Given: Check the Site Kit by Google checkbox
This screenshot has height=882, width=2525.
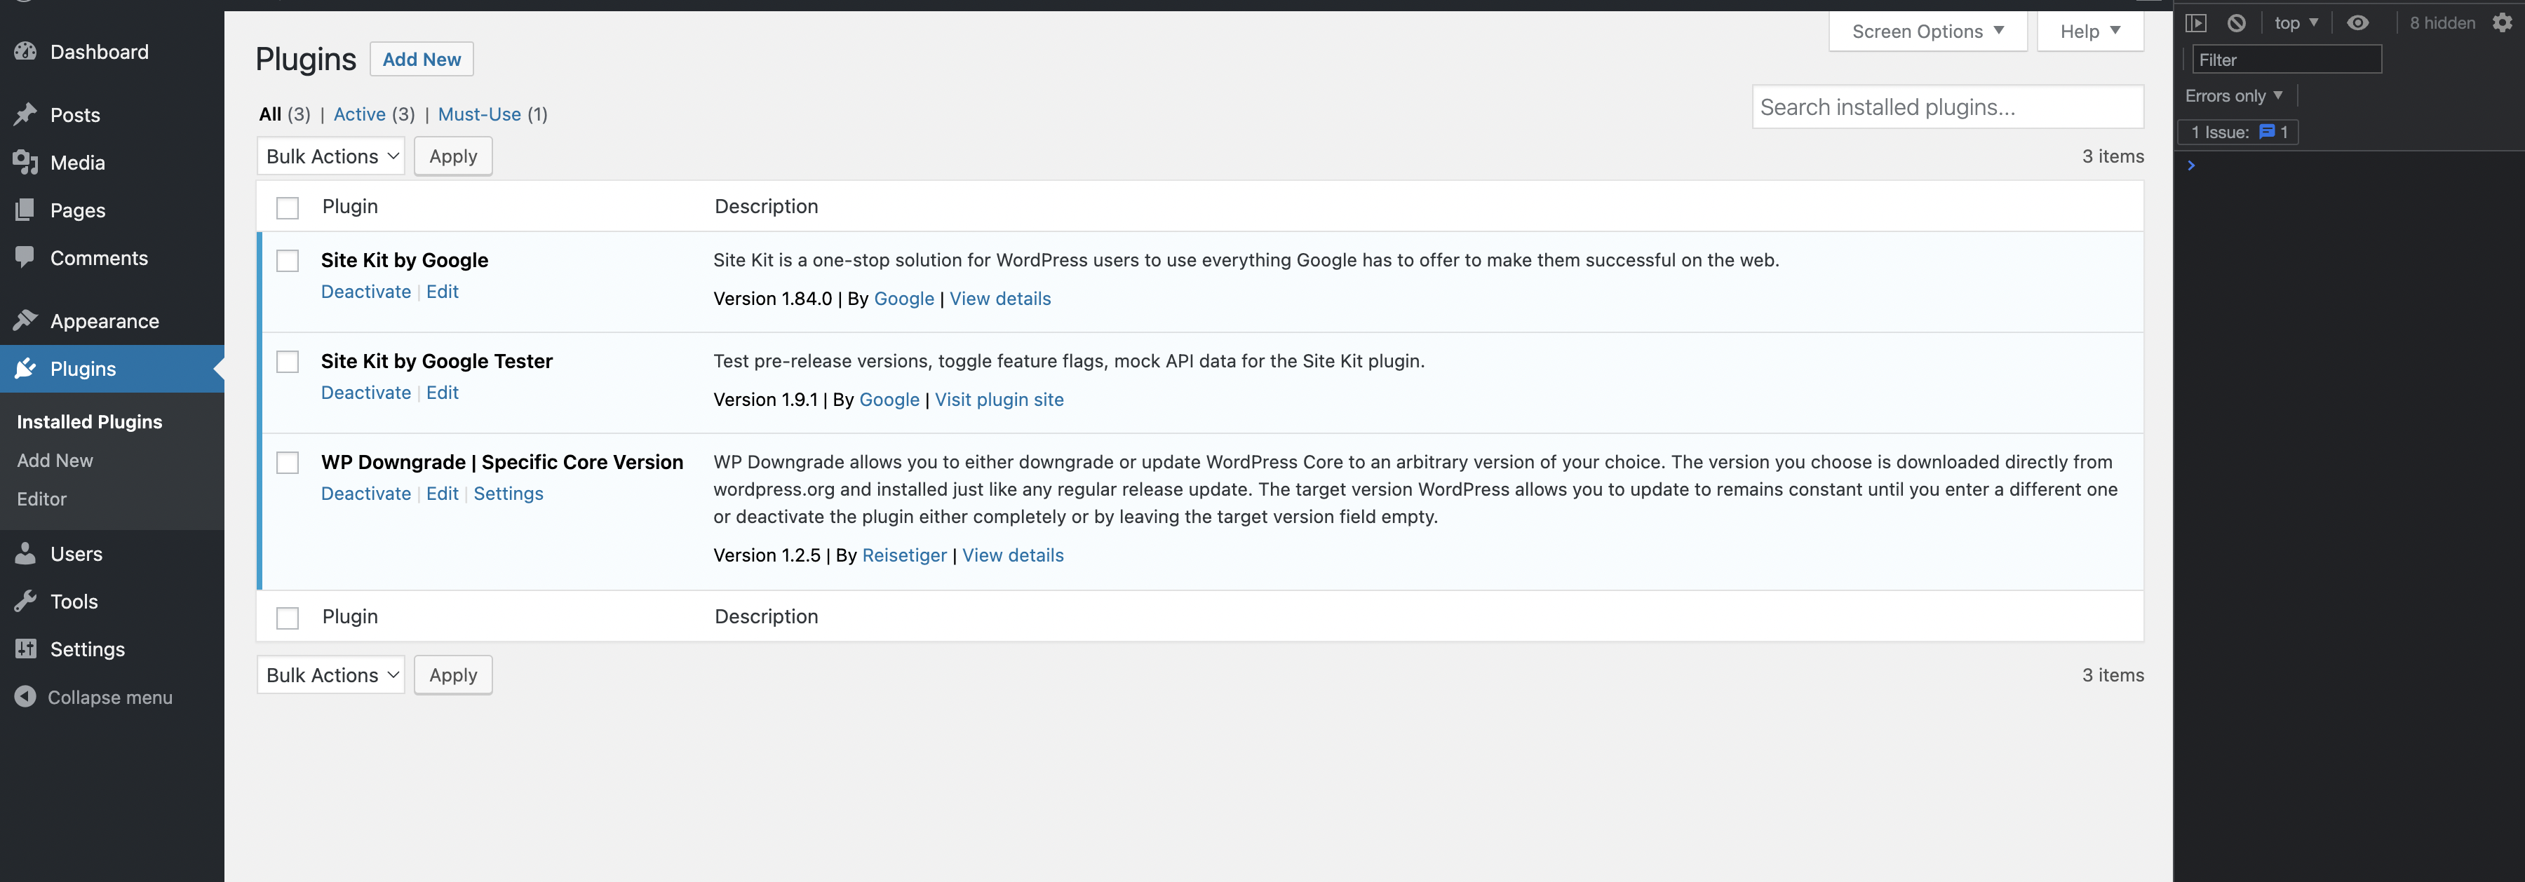Looking at the screenshot, I should click(287, 262).
